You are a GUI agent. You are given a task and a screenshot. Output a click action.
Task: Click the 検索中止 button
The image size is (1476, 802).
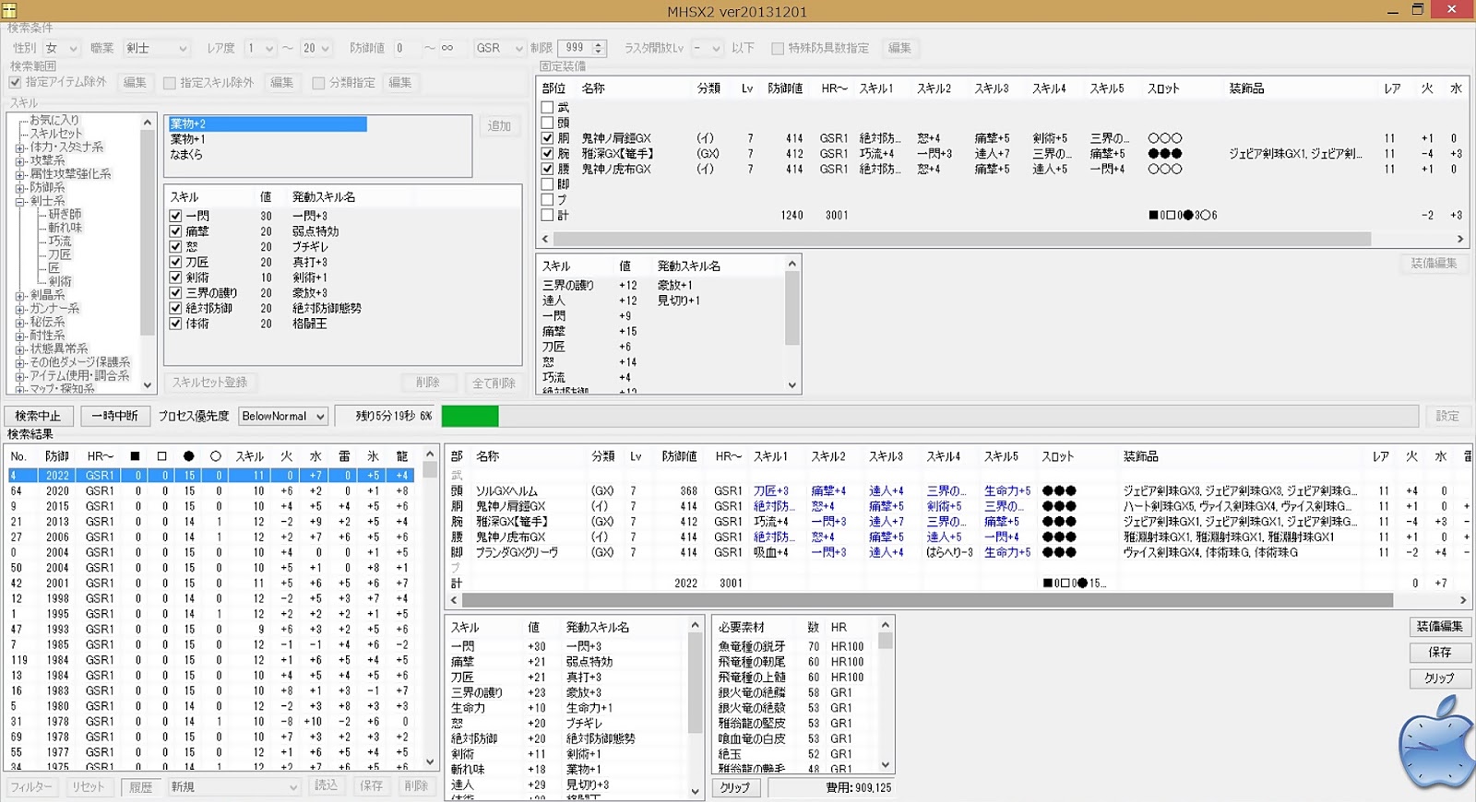coord(38,417)
